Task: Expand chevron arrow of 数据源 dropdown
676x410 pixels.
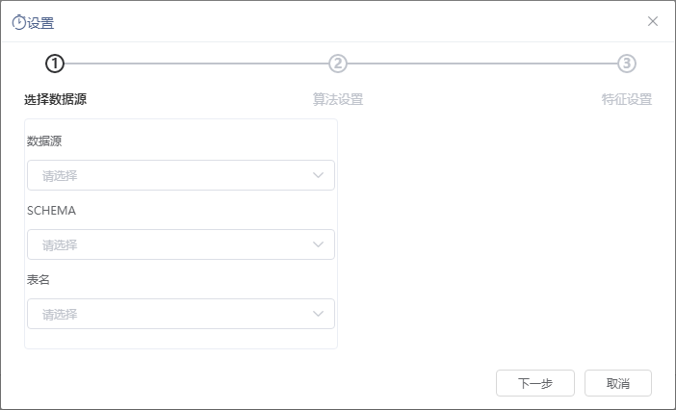Action: pyautogui.click(x=318, y=175)
